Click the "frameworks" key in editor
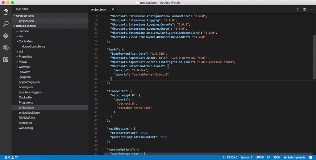 click(x=117, y=91)
